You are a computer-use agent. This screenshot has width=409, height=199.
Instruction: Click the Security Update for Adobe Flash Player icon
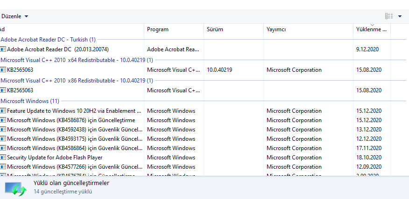click(3, 158)
